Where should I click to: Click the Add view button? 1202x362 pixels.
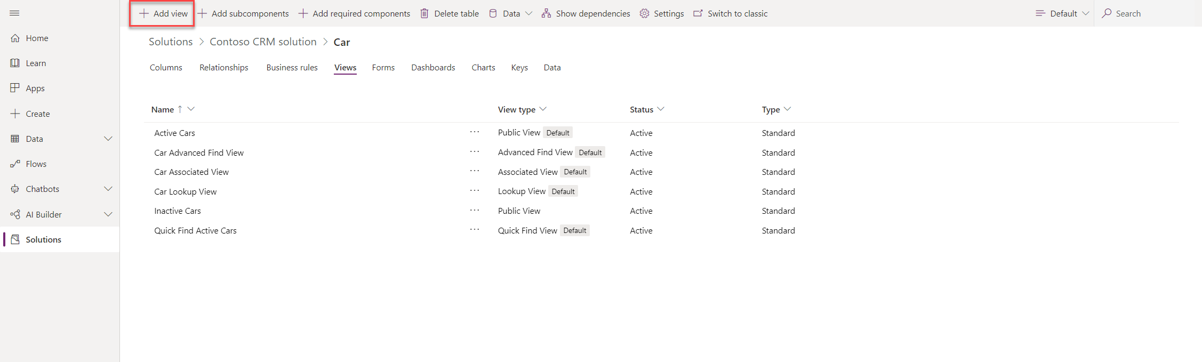click(x=163, y=14)
